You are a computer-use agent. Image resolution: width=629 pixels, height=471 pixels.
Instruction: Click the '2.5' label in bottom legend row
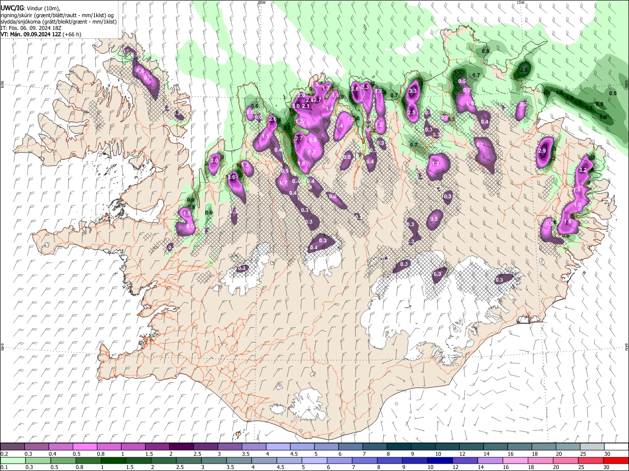click(x=180, y=467)
